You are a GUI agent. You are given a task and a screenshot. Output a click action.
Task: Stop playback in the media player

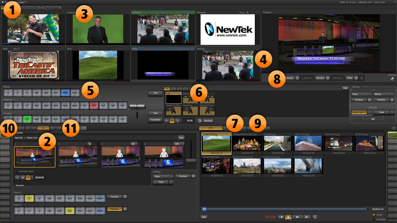[288, 217]
